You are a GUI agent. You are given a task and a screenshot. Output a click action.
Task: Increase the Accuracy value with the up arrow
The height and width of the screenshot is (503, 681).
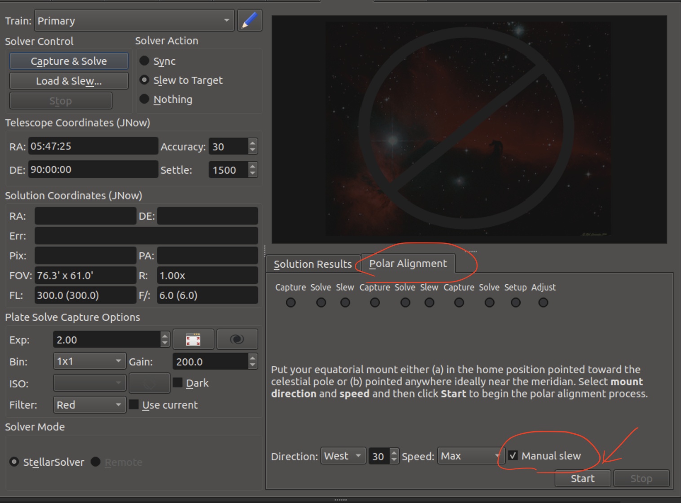pos(252,143)
